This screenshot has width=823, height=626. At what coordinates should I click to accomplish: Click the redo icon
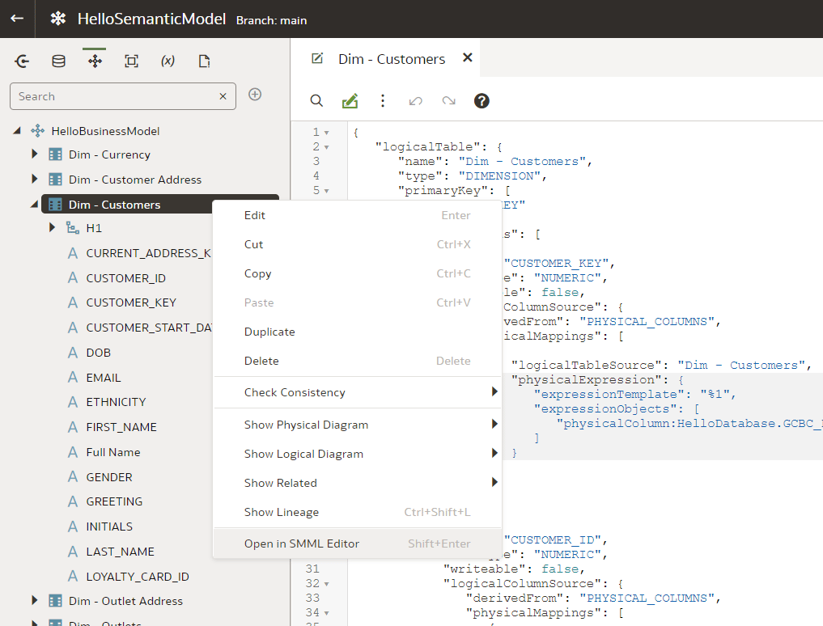coord(447,100)
